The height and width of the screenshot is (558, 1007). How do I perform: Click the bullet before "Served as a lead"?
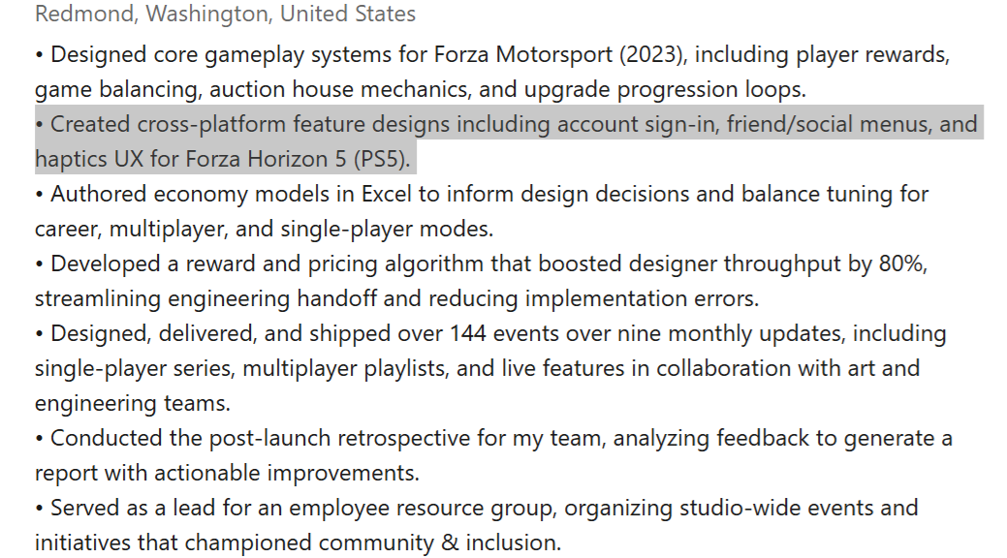pyautogui.click(x=39, y=509)
